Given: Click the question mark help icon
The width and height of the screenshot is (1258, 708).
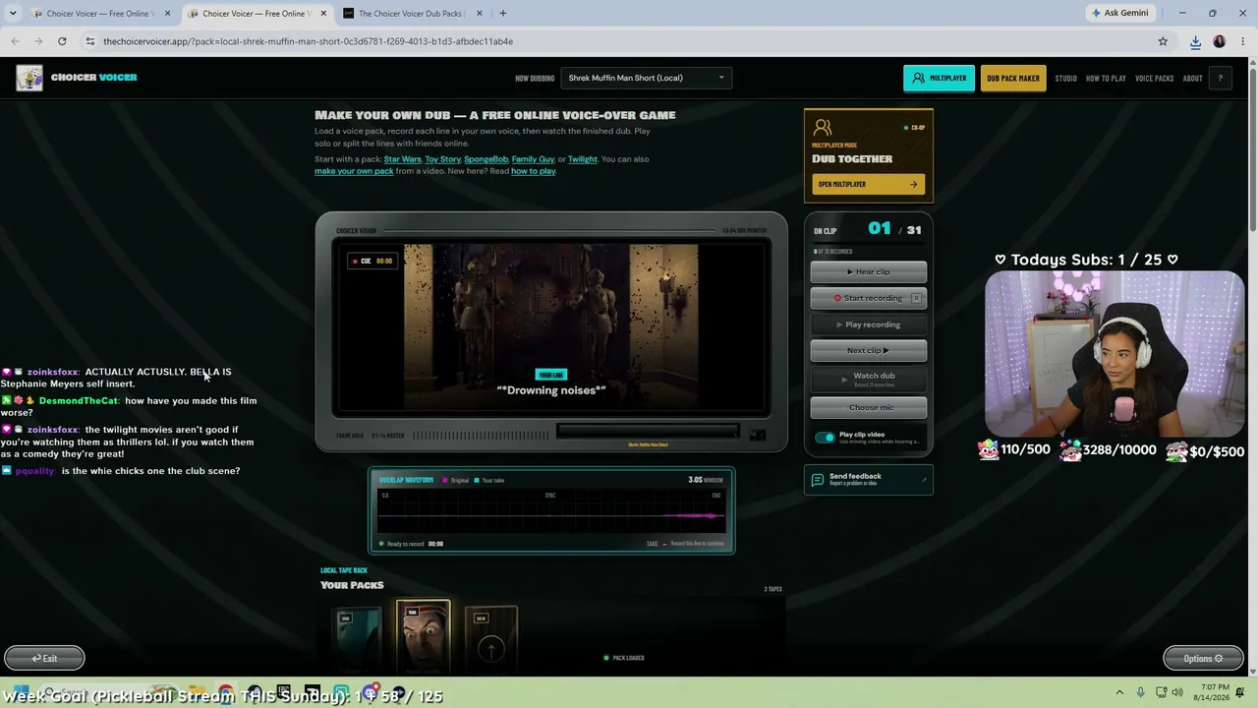Looking at the screenshot, I should (1220, 79).
